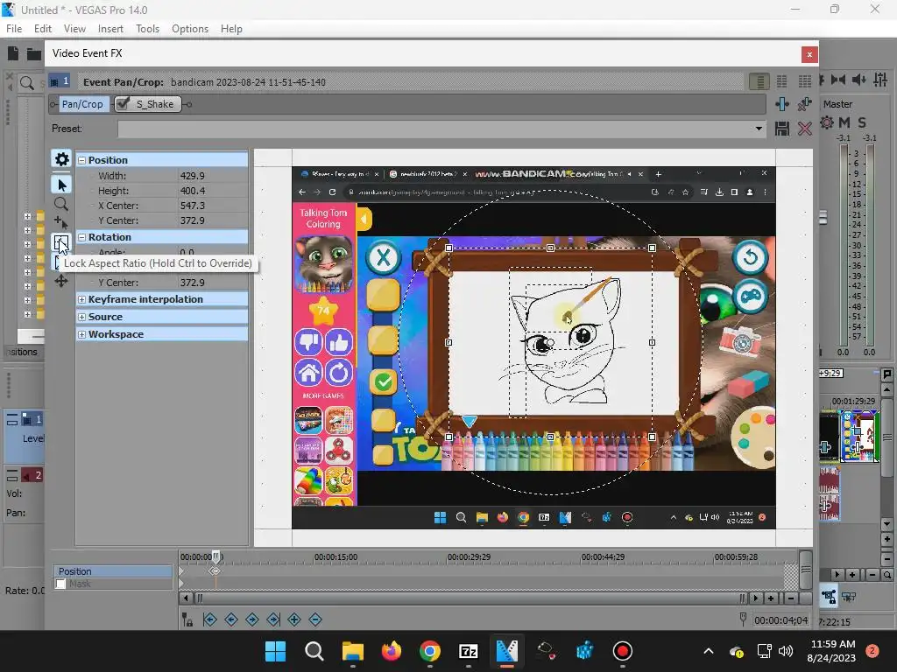This screenshot has width=897, height=672.
Task: Open the View menu
Action: pos(74,29)
